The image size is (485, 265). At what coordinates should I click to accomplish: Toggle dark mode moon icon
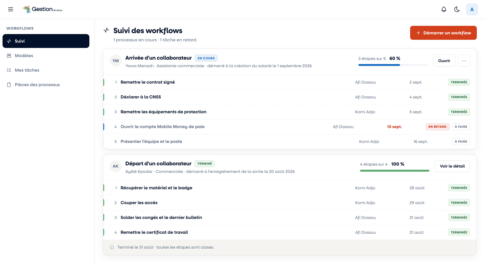[457, 9]
